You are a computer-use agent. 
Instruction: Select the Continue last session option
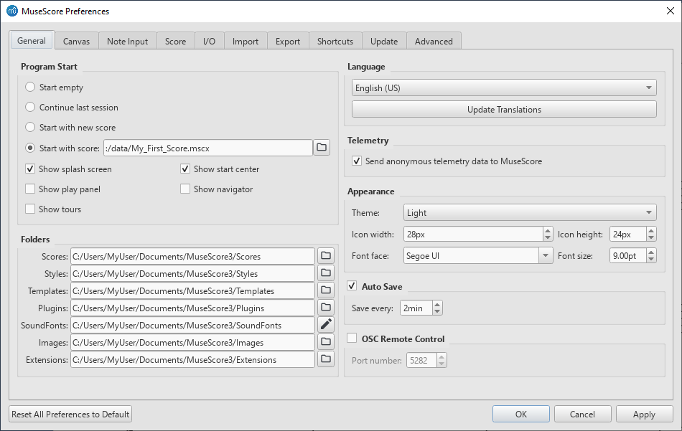tap(30, 108)
